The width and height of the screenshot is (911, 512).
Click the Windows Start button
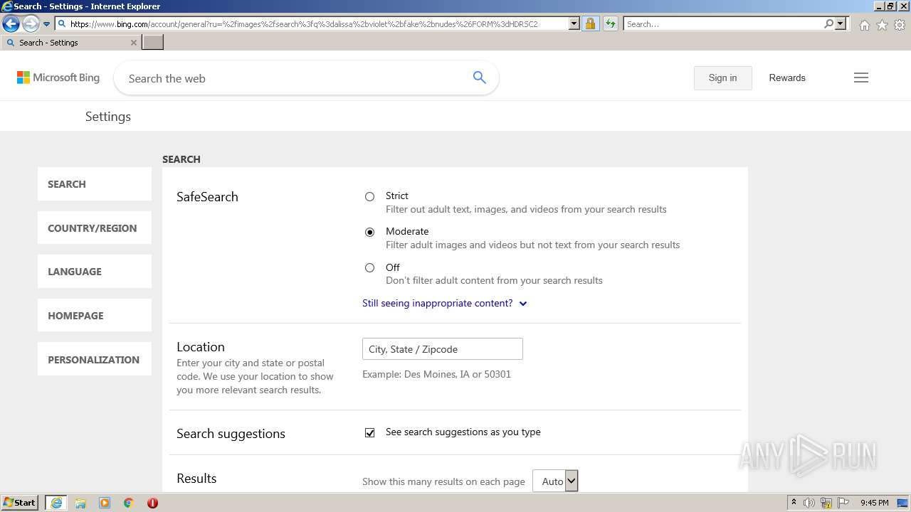tap(20, 503)
